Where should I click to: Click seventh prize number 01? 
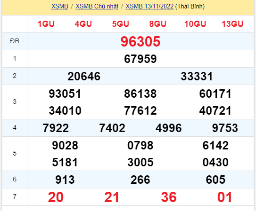(225, 197)
